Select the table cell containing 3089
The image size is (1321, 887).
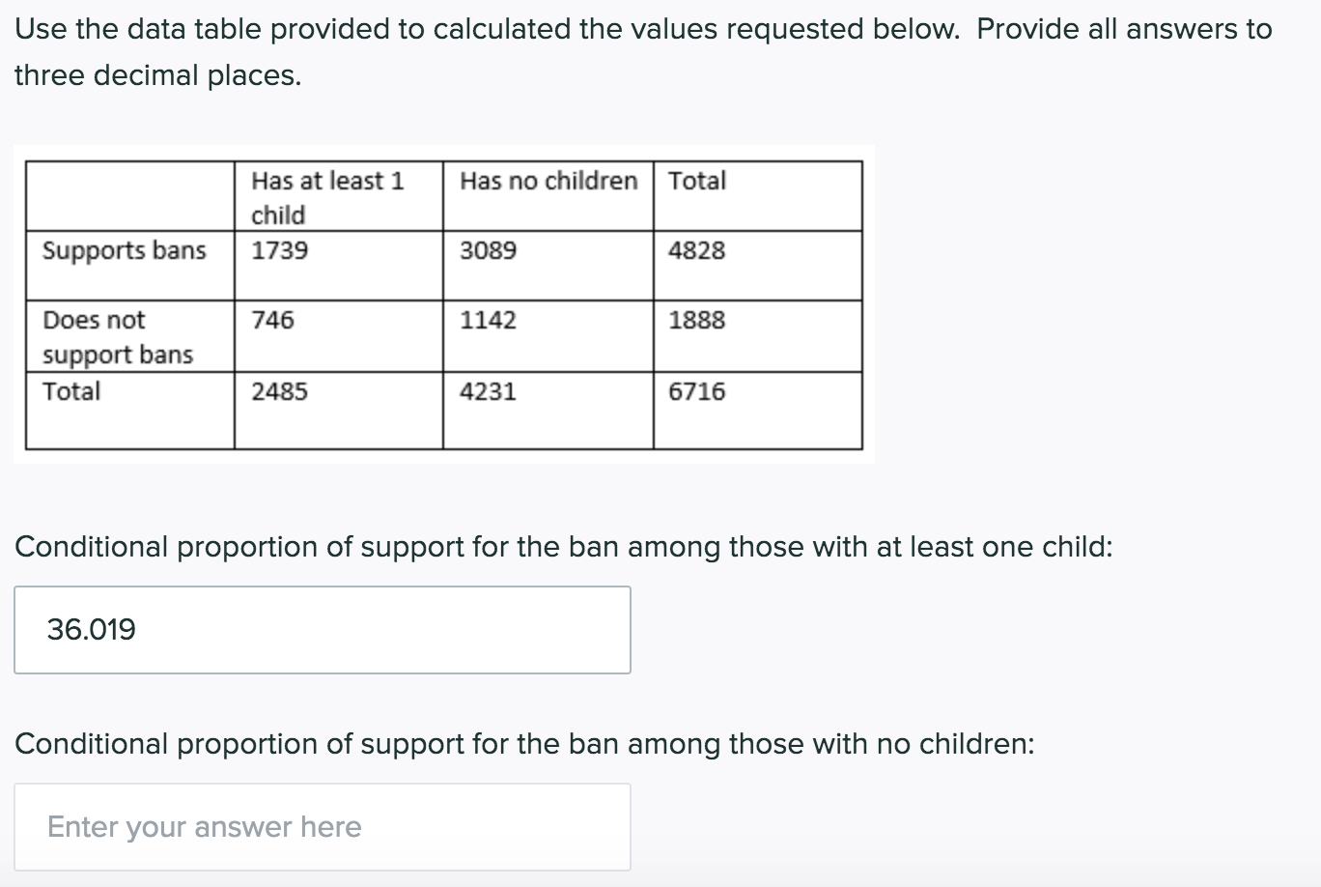pyautogui.click(x=488, y=250)
